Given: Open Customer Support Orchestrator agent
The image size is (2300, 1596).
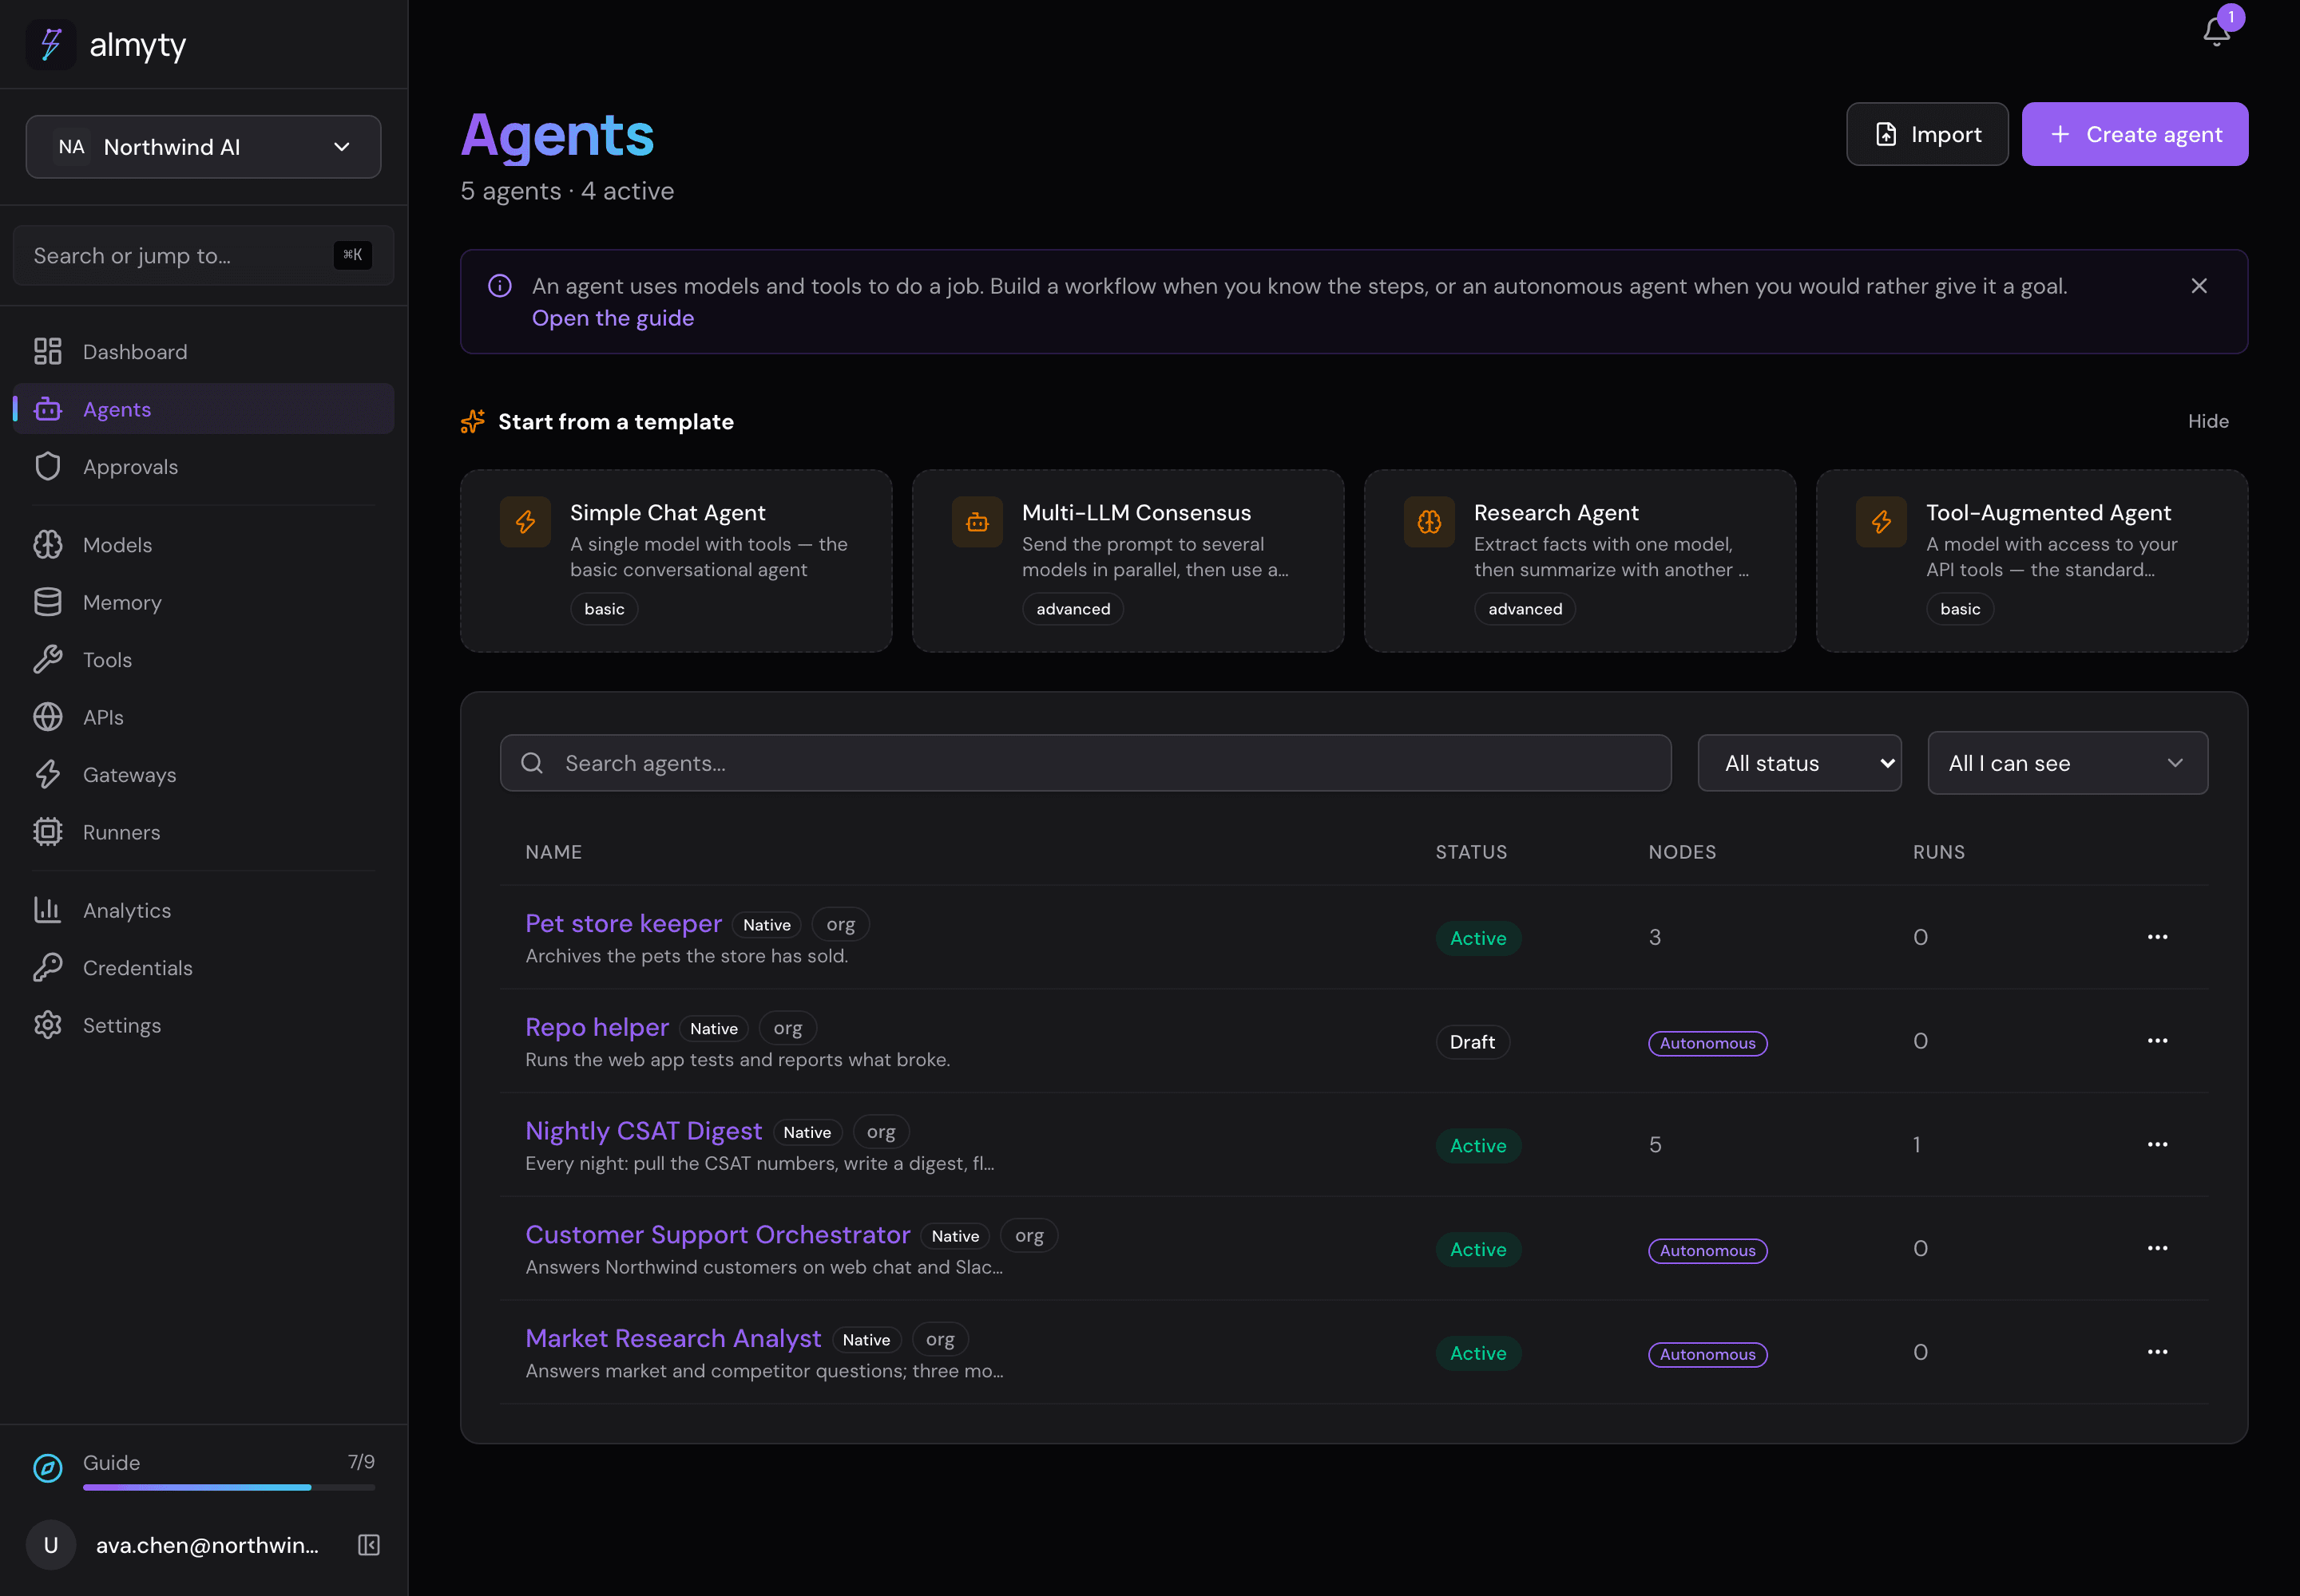Looking at the screenshot, I should pos(718,1235).
